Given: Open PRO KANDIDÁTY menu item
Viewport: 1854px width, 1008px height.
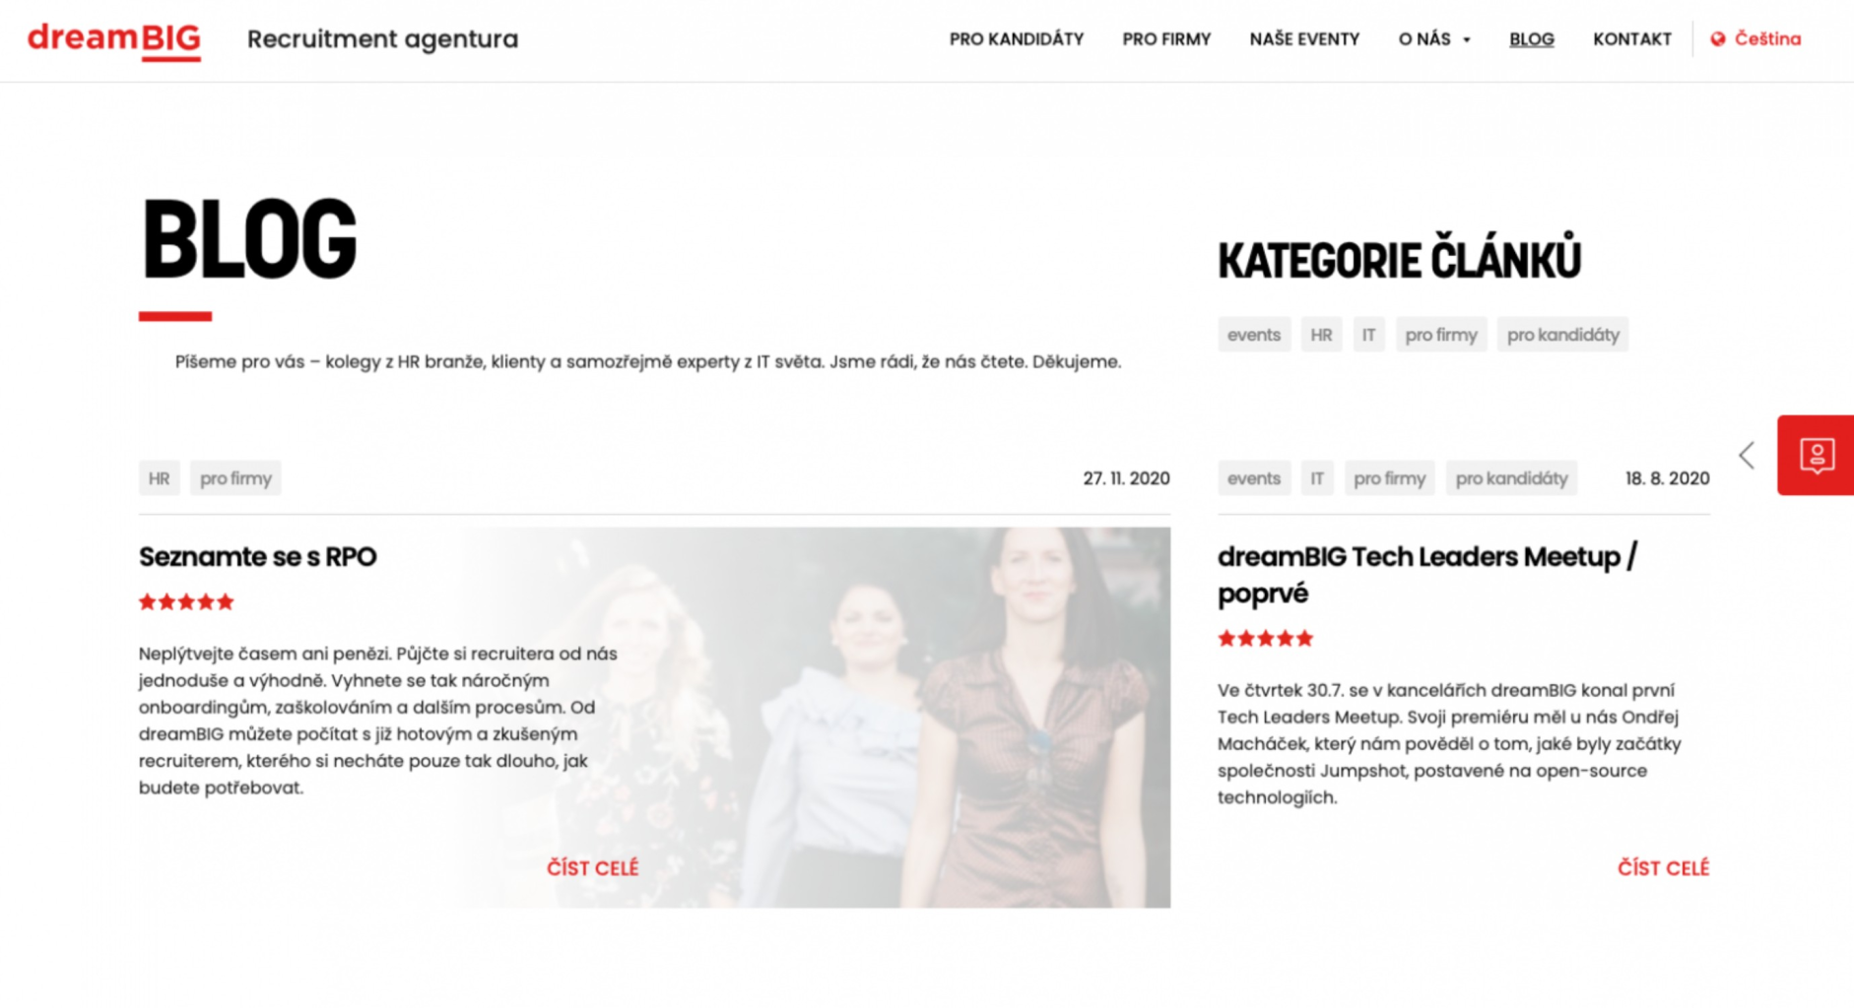Looking at the screenshot, I should [1017, 39].
